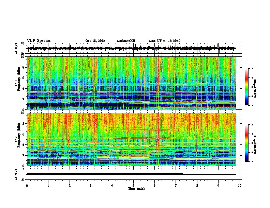Click the "7" minute tick label

tap(176, 186)
